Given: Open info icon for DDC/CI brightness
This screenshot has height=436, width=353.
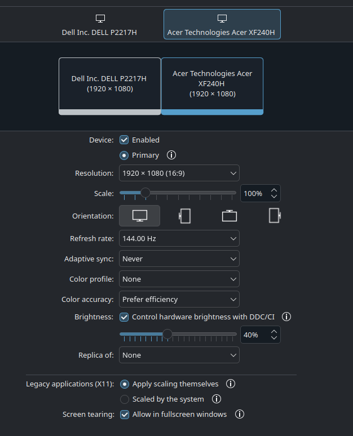Looking at the screenshot, I should 286,317.
